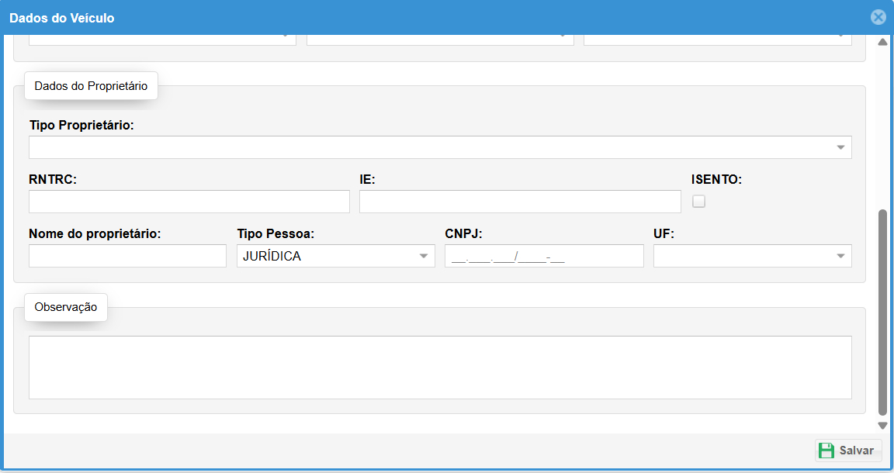Click the scroll up arrow
This screenshot has width=894, height=473.
[x=882, y=43]
